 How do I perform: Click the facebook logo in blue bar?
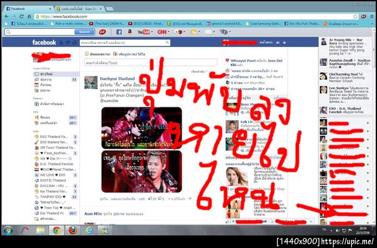[44, 43]
